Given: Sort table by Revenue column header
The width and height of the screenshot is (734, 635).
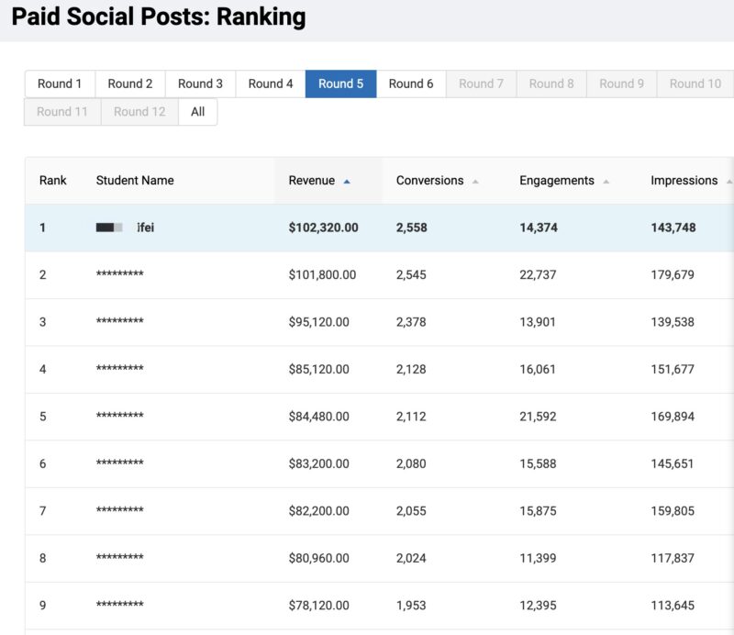Looking at the screenshot, I should pyautogui.click(x=328, y=180).
